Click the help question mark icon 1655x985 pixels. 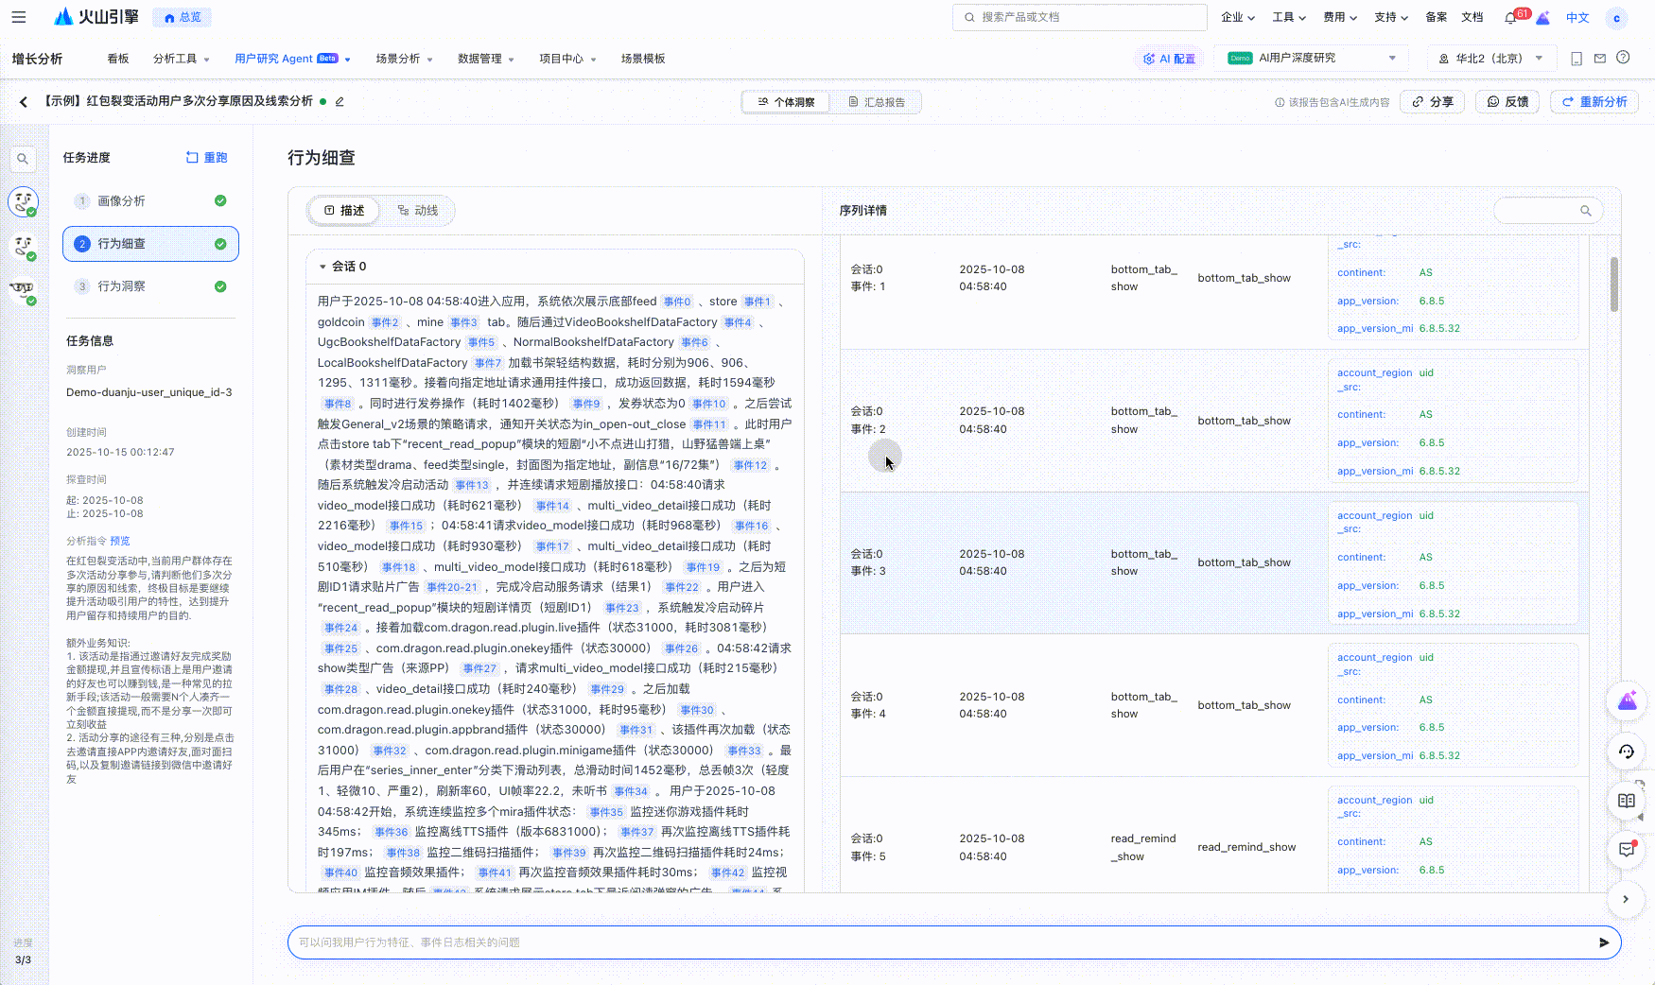coord(1623,58)
